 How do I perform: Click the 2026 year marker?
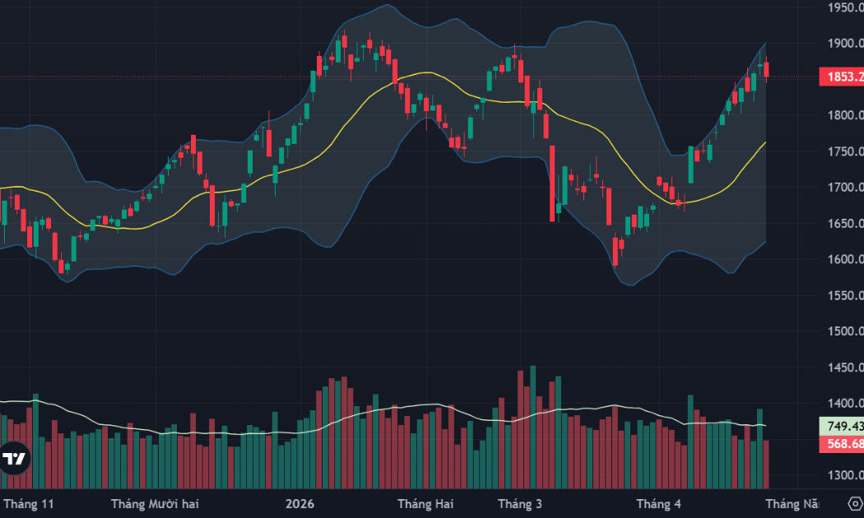coord(298,503)
